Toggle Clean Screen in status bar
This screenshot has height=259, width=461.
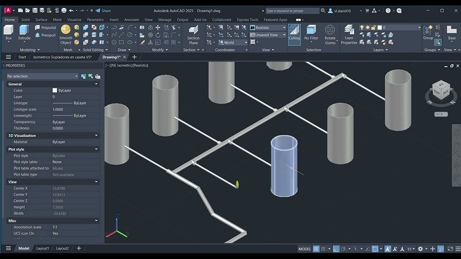(x=450, y=249)
